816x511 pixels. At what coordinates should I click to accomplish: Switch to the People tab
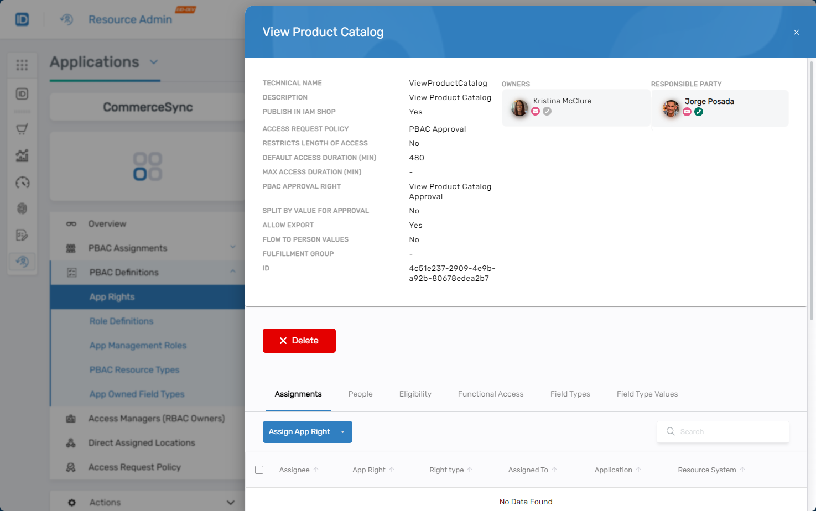pyautogui.click(x=360, y=394)
